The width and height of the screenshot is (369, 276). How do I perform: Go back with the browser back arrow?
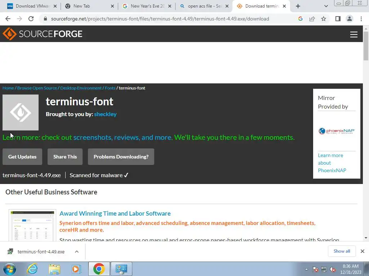(x=8, y=19)
